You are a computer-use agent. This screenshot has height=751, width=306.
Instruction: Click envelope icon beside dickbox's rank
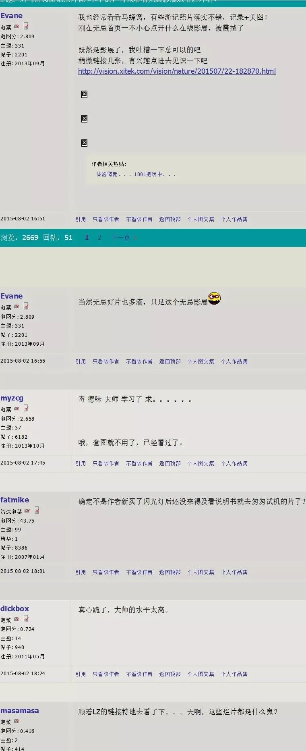(17, 619)
